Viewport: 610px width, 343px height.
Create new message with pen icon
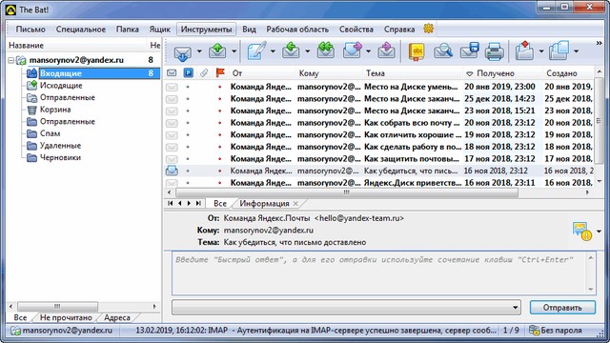point(256,50)
